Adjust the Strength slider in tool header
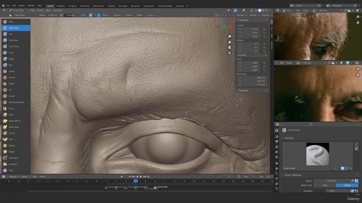This screenshot has width=362, height=203. [76, 15]
